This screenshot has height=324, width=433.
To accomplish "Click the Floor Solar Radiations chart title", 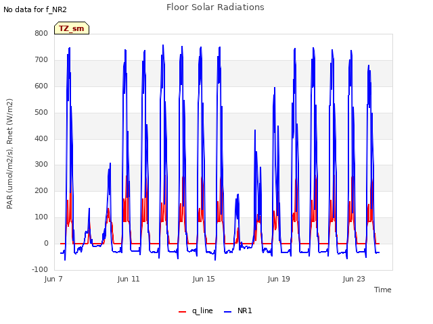I will (215, 7).
